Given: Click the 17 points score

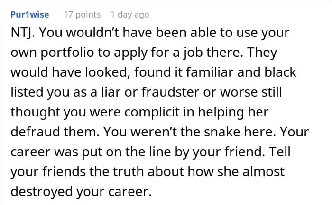Looking at the screenshot, I should [81, 15].
